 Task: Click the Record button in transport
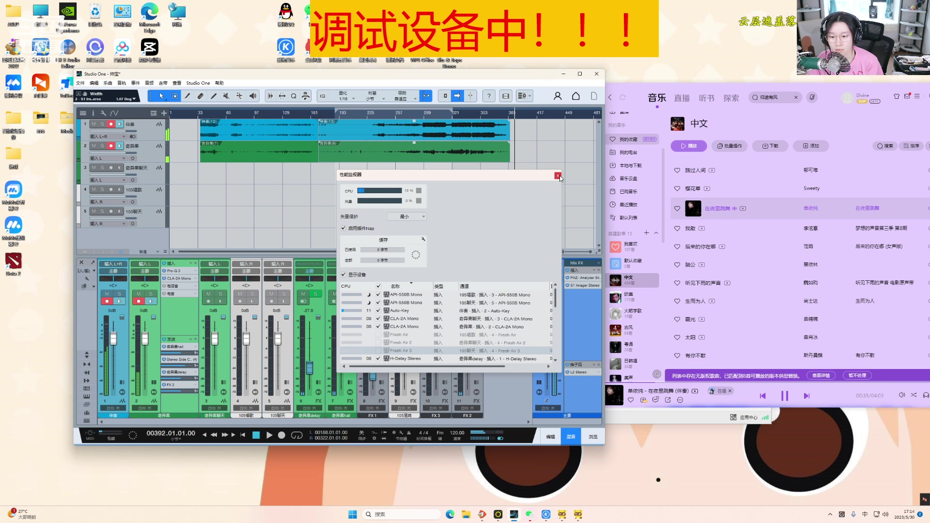click(x=281, y=435)
